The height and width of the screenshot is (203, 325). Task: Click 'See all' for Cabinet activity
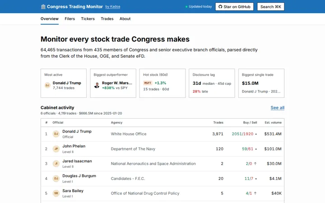(278, 108)
